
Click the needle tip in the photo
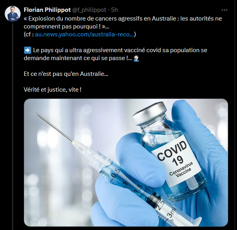tap(36, 113)
